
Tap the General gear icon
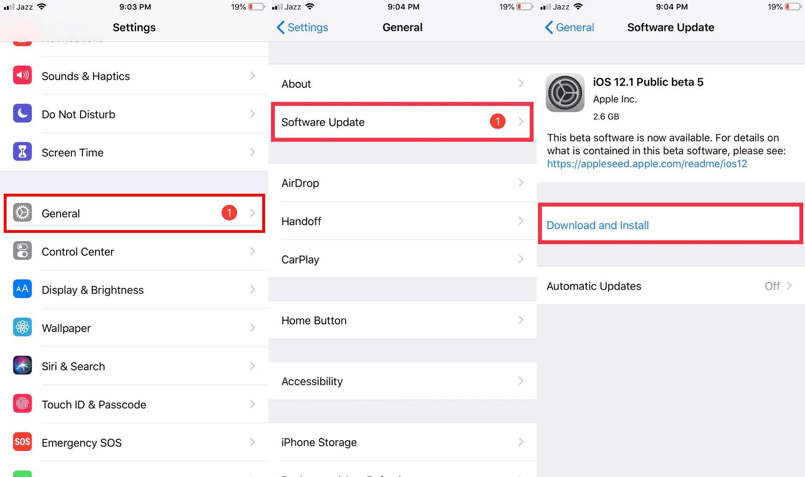pyautogui.click(x=22, y=212)
